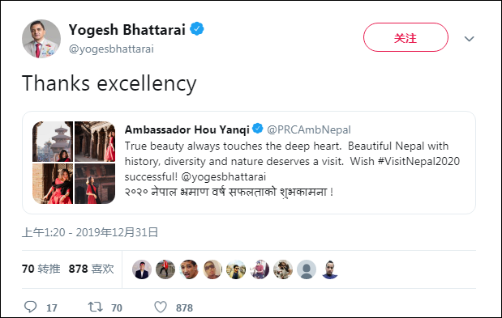This screenshot has width=502, height=318.
Task: Open the @yogesbhattarai handle link
Action: [x=111, y=49]
